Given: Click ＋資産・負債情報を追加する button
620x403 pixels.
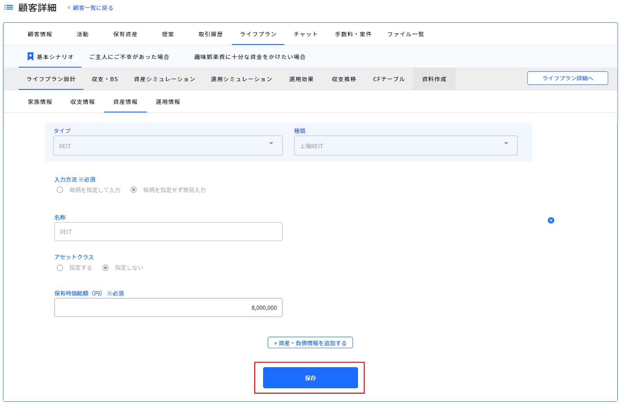Looking at the screenshot, I should 310,343.
